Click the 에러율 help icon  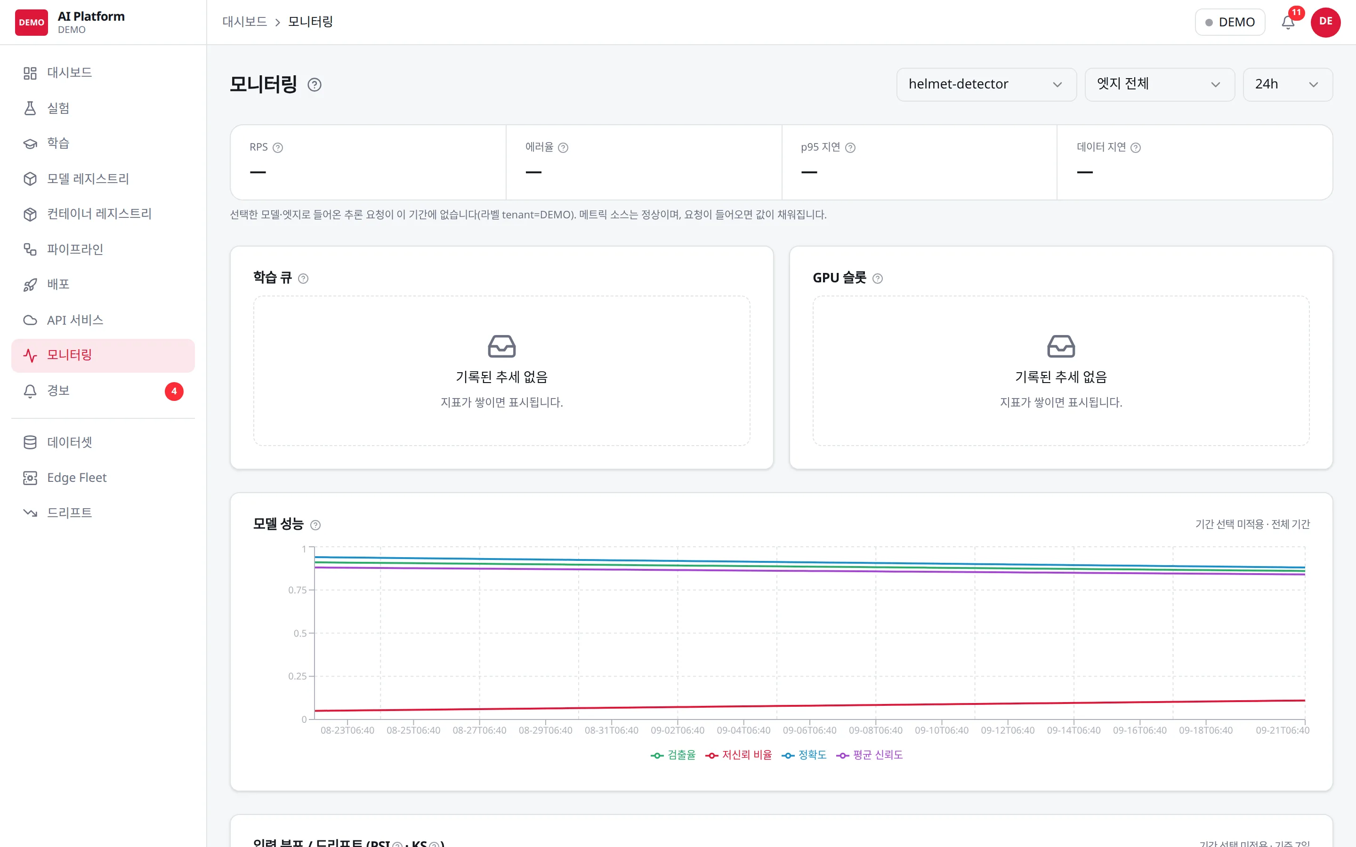(x=563, y=147)
